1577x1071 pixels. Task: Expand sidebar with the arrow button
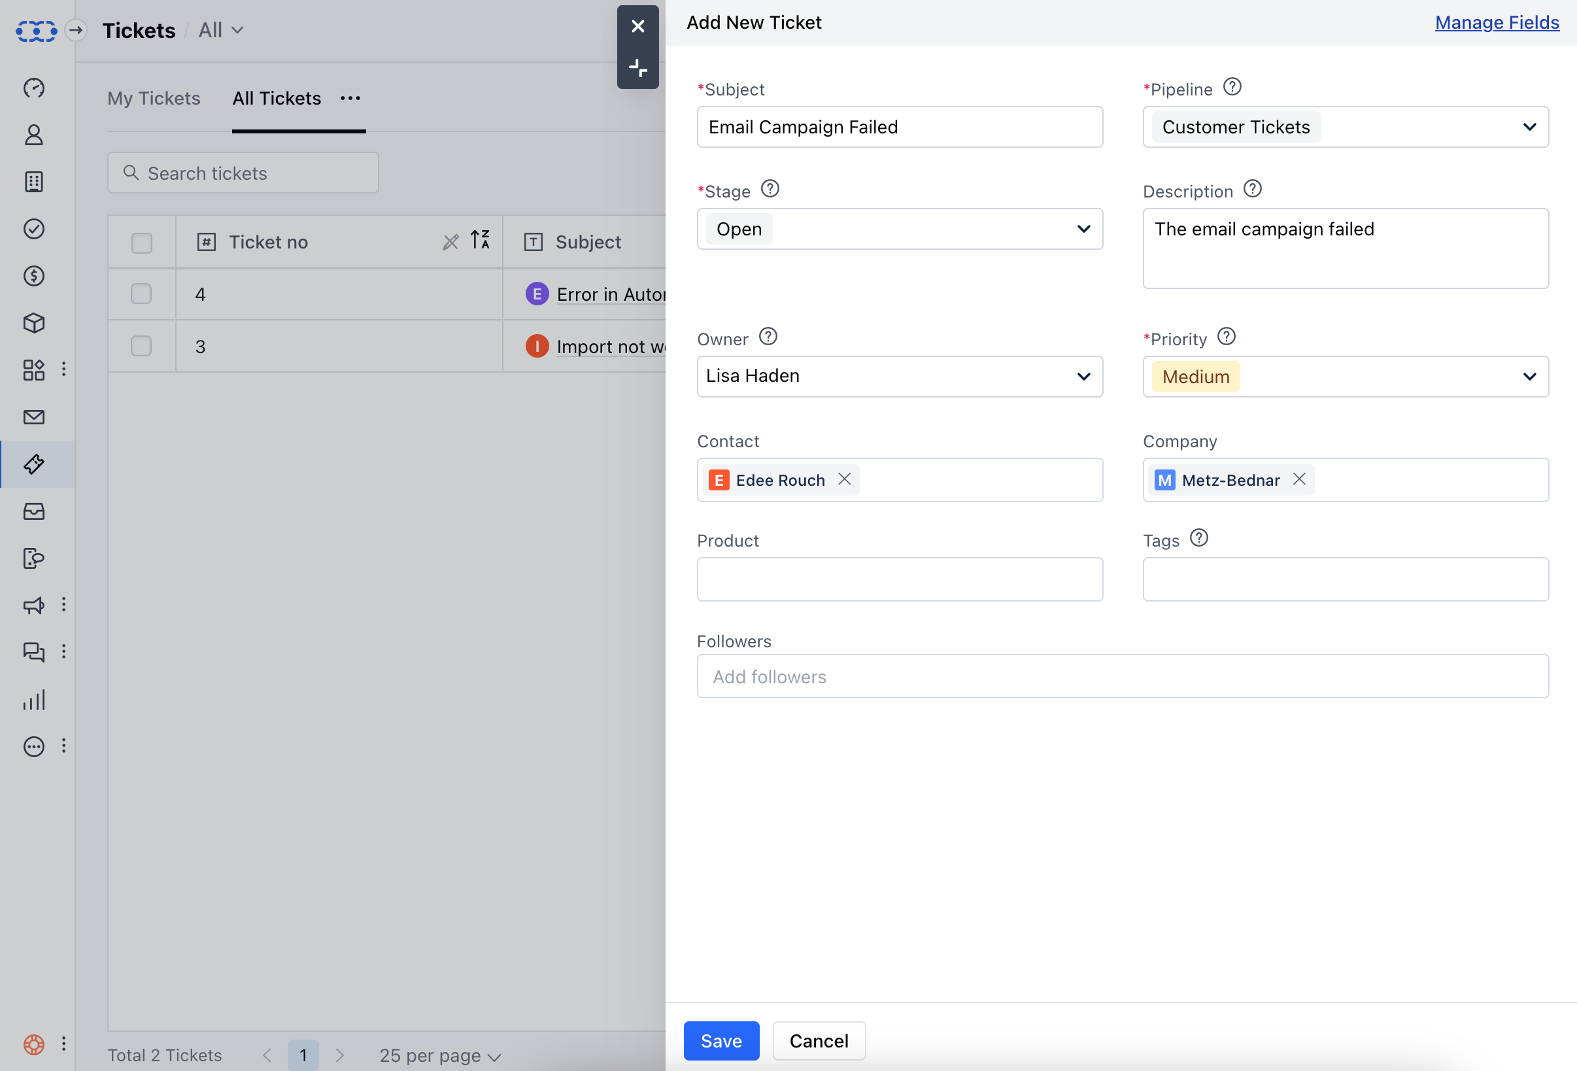(x=76, y=30)
